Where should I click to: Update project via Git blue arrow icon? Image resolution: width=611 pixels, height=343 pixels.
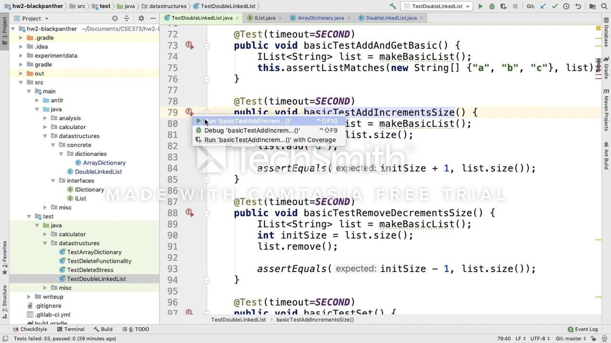pos(543,6)
